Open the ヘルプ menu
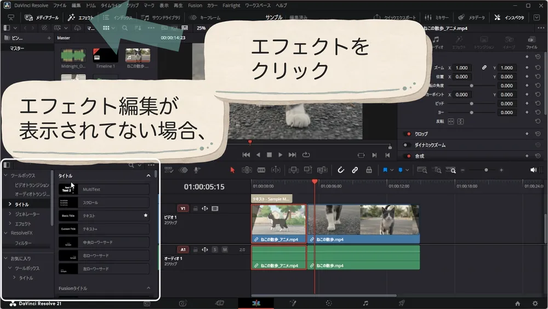Viewport: 548px width, 309px height. pyautogui.click(x=281, y=5)
